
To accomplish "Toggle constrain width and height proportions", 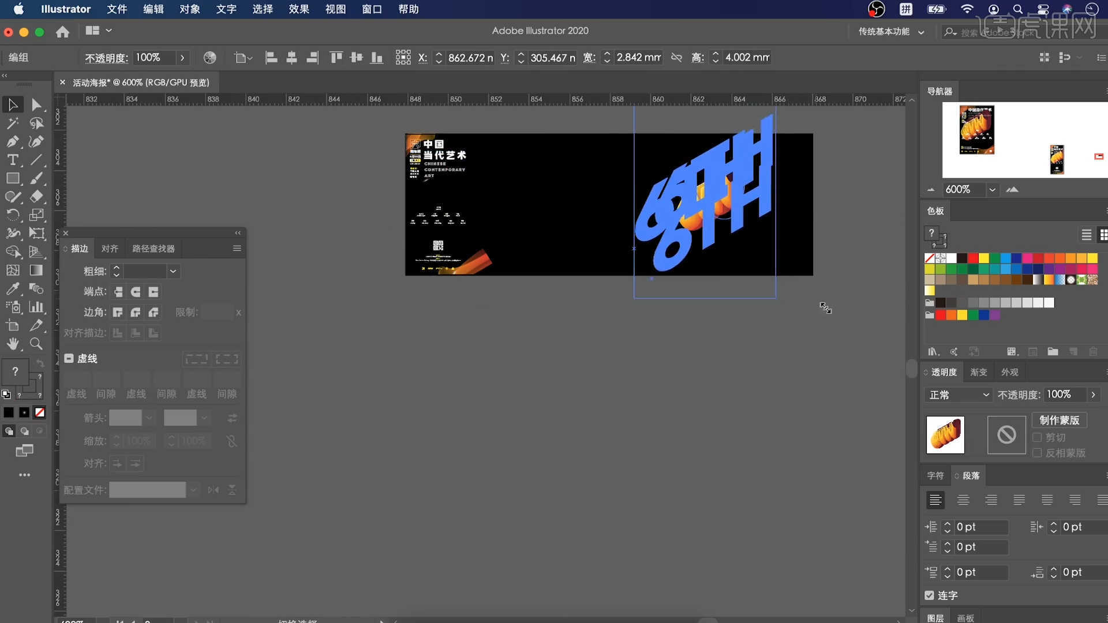I will coord(676,57).
